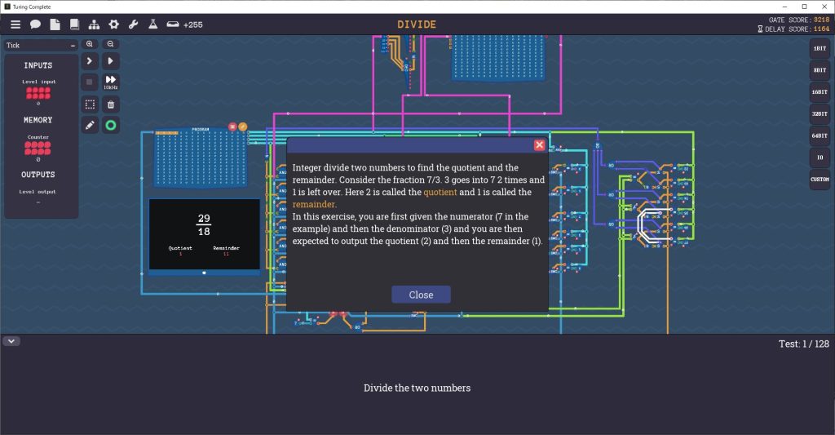
Task: Click the flask lab icon
Action: [152, 24]
